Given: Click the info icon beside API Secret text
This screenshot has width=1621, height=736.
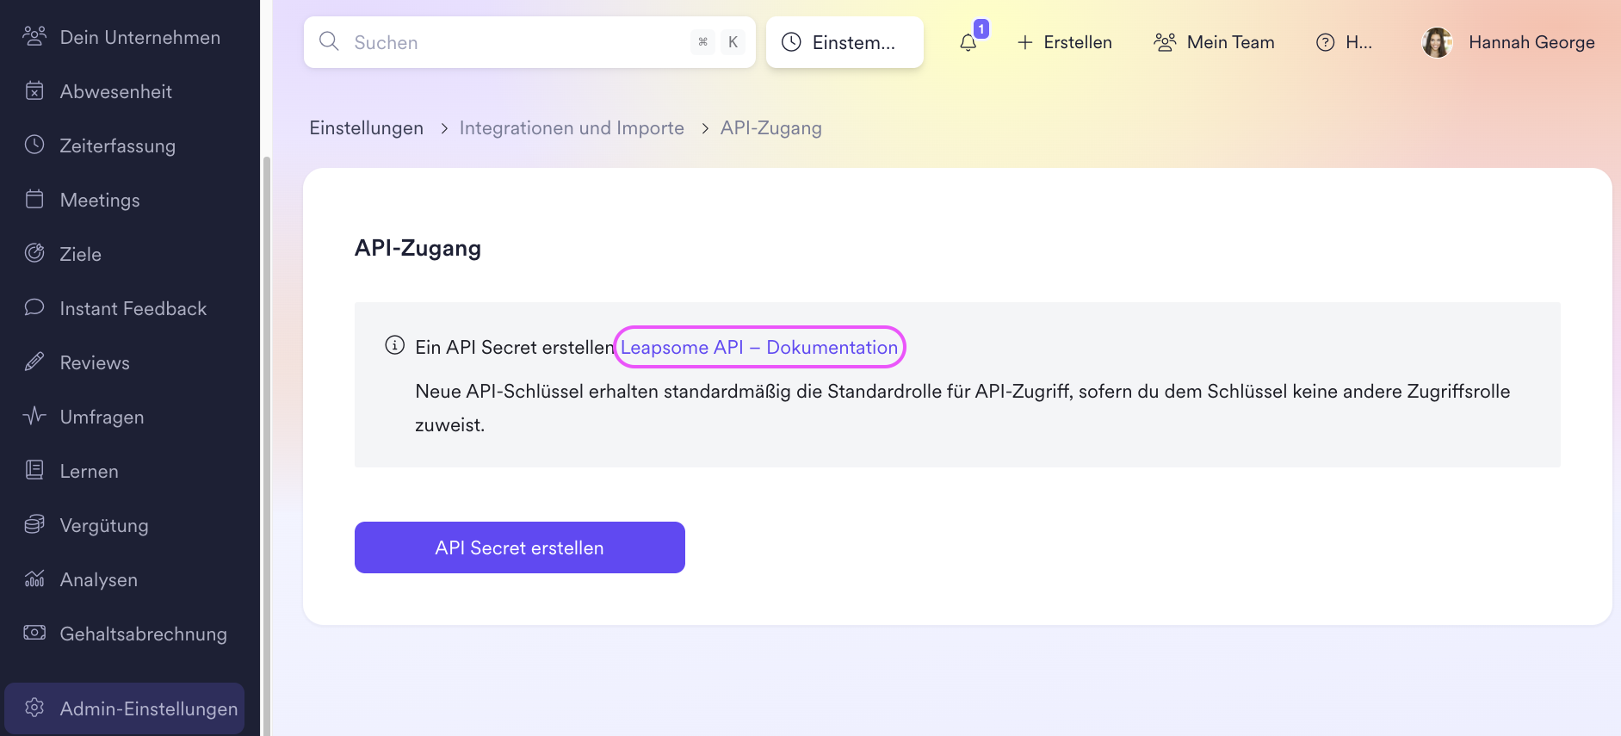Looking at the screenshot, I should 395,345.
